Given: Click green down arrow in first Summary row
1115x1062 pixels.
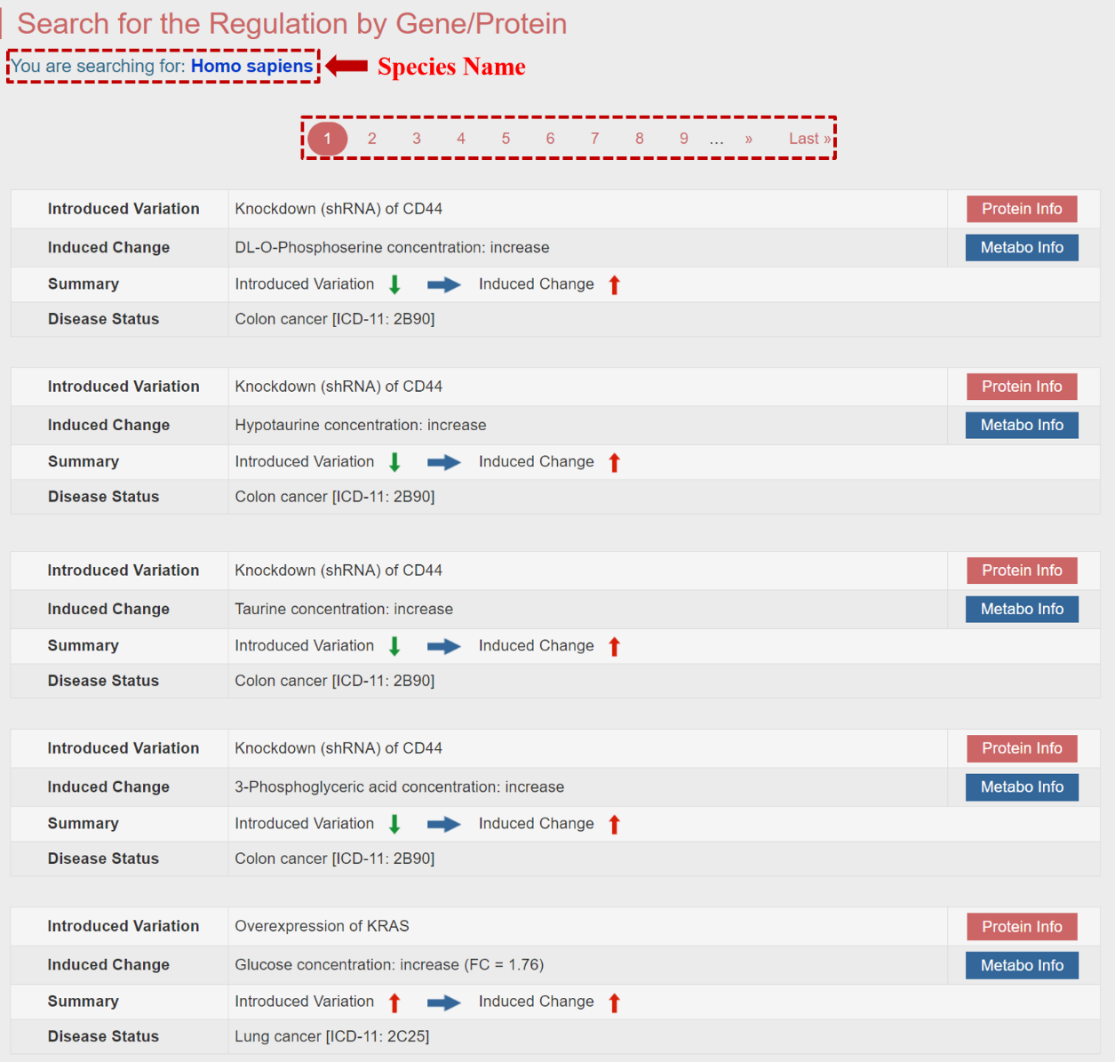Looking at the screenshot, I should click(394, 284).
